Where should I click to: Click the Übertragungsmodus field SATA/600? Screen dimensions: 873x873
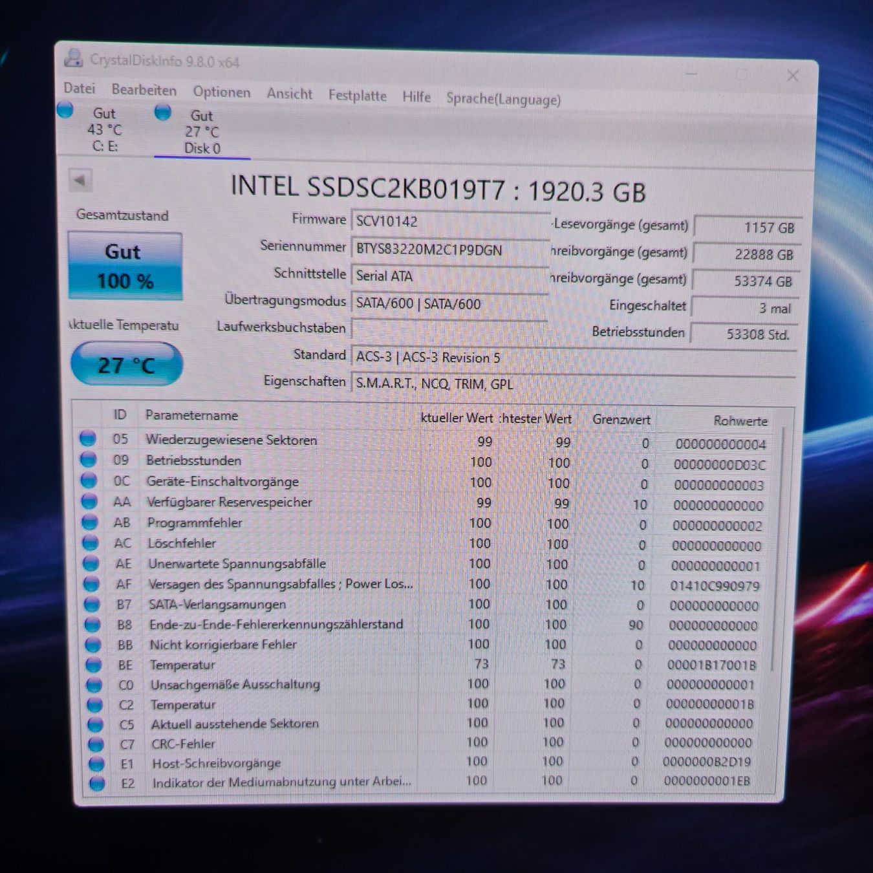[x=449, y=303]
